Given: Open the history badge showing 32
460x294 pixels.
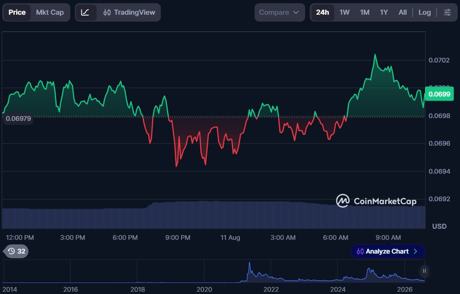Looking at the screenshot, I should 17,251.
